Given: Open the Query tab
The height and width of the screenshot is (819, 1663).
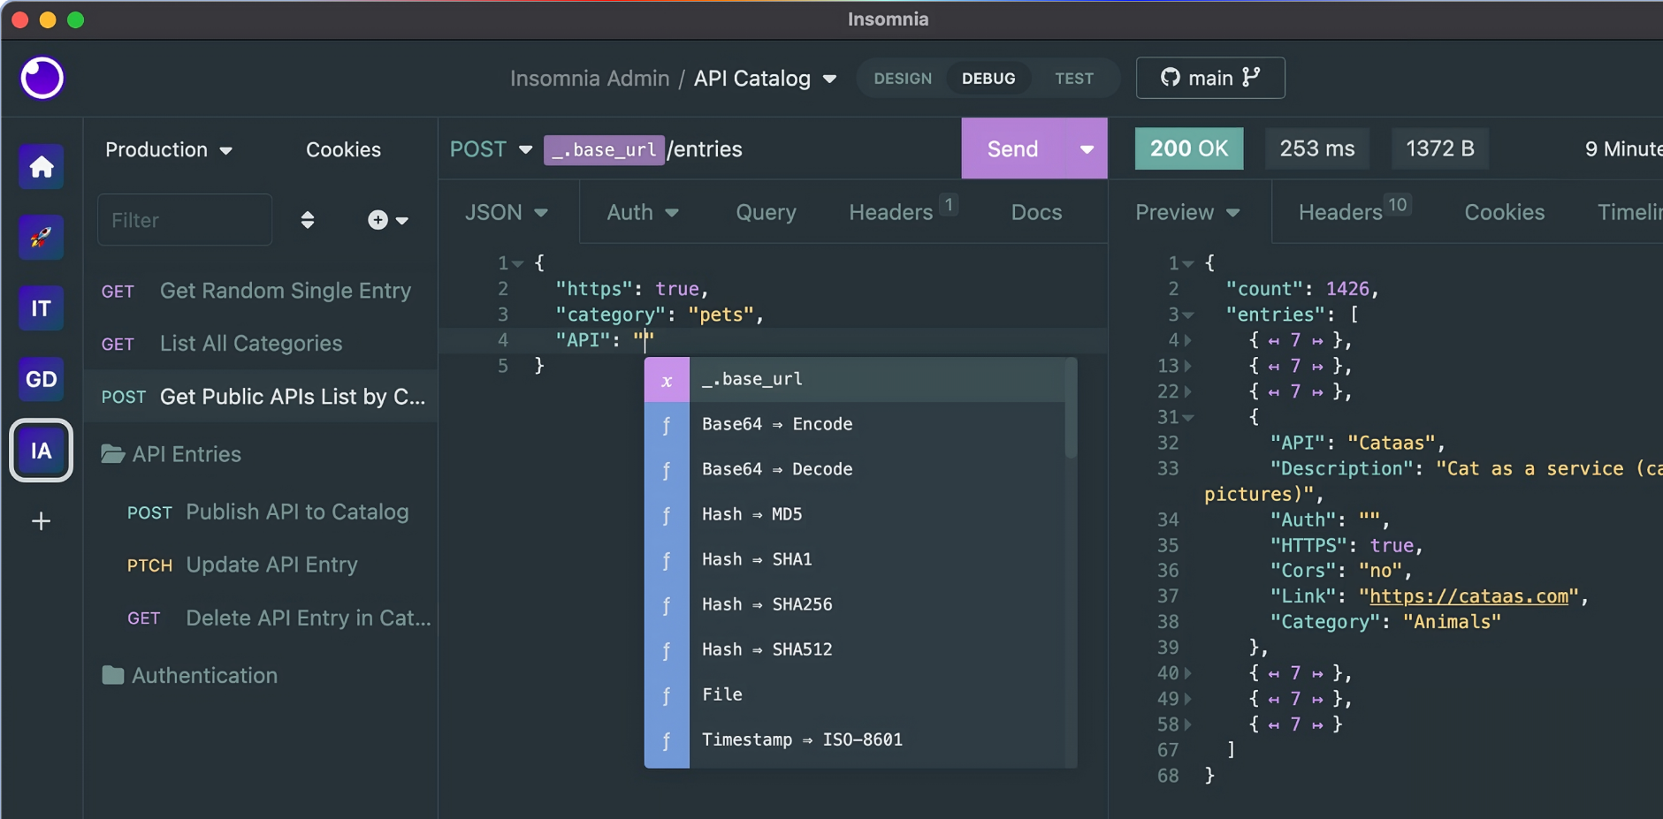Looking at the screenshot, I should point(766,212).
